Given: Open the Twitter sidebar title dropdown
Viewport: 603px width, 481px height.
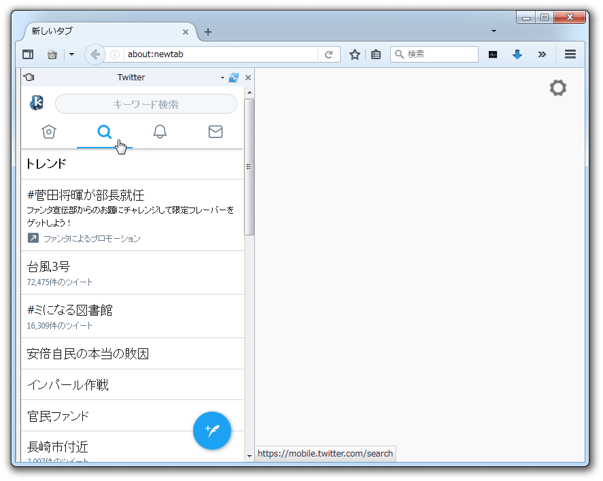Looking at the screenshot, I should 222,78.
